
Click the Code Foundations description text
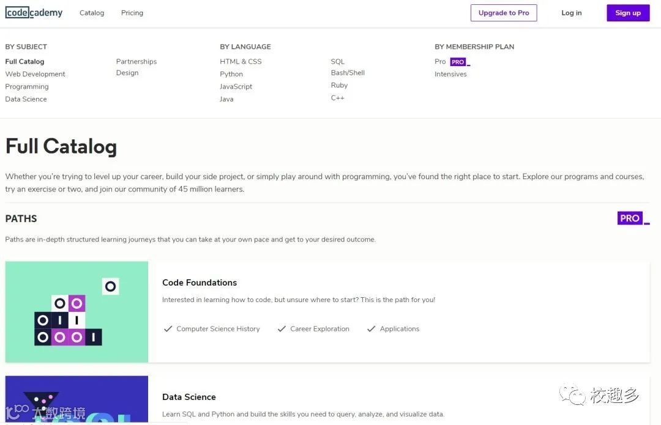[x=299, y=300]
